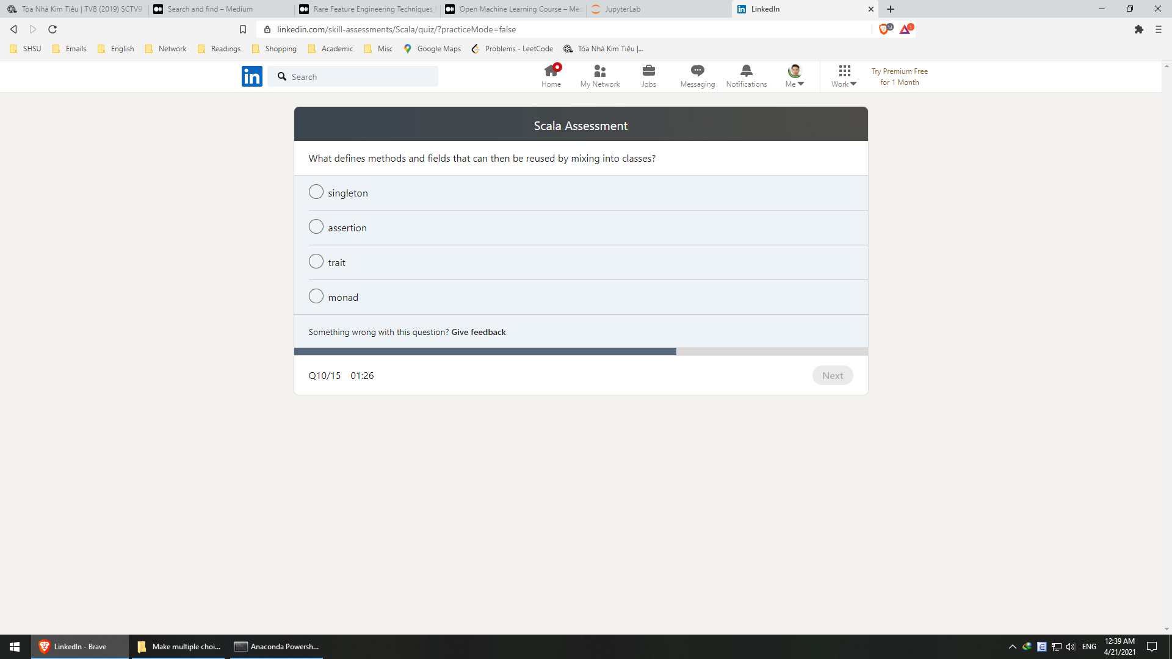This screenshot has height=659, width=1172.
Task: Click the quiz progress bar
Action: click(x=581, y=351)
